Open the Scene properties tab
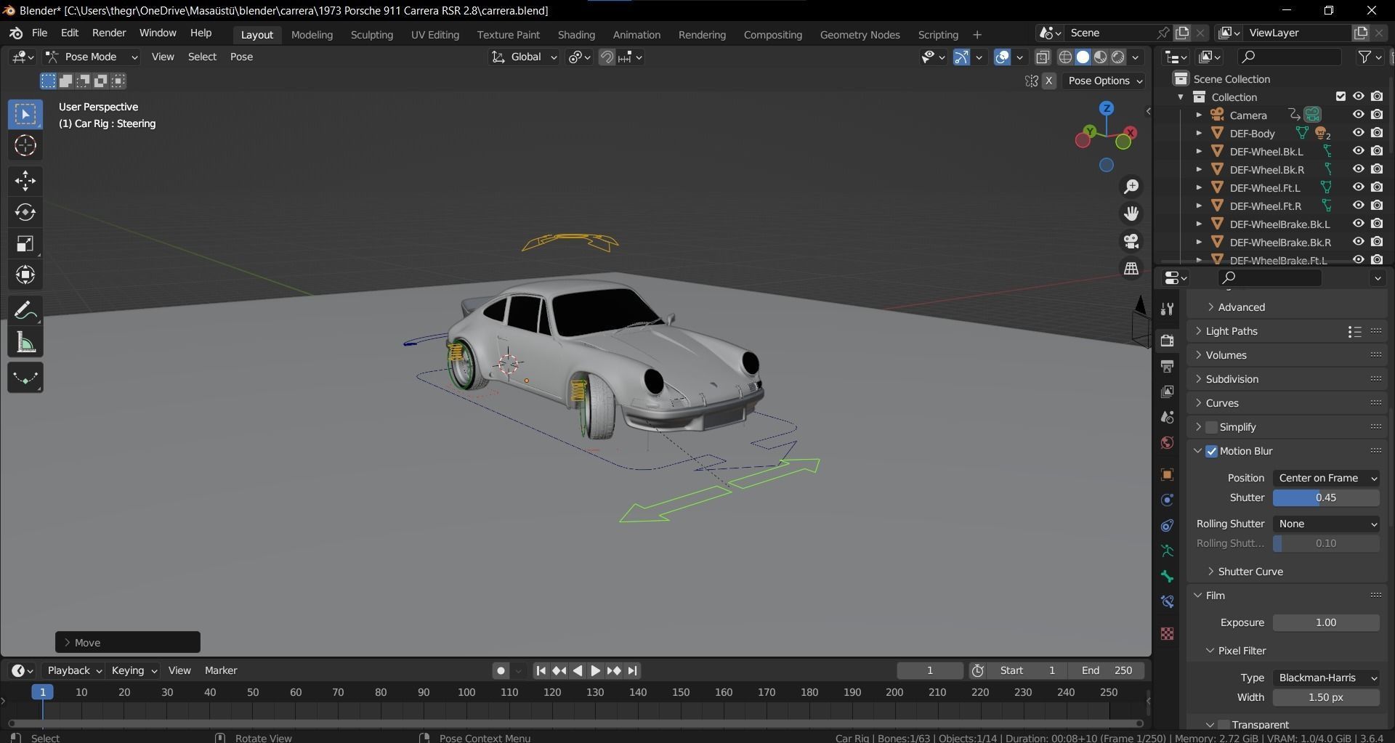Viewport: 1395px width, 743px height. pyautogui.click(x=1168, y=417)
